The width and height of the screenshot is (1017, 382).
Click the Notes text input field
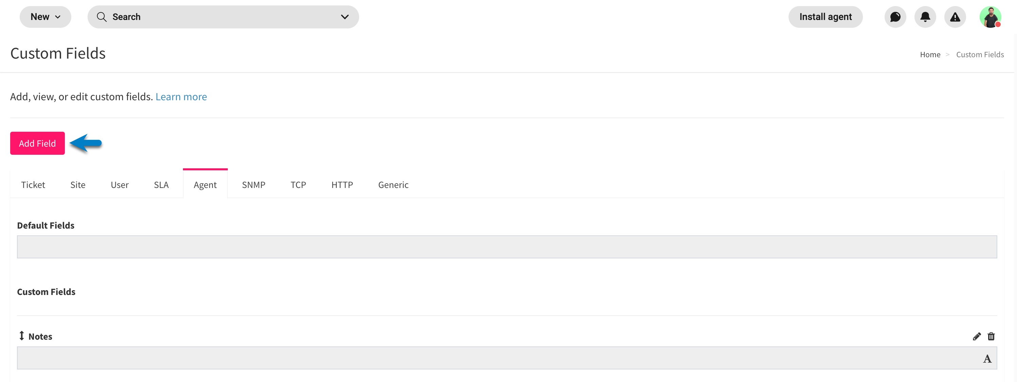click(x=507, y=358)
